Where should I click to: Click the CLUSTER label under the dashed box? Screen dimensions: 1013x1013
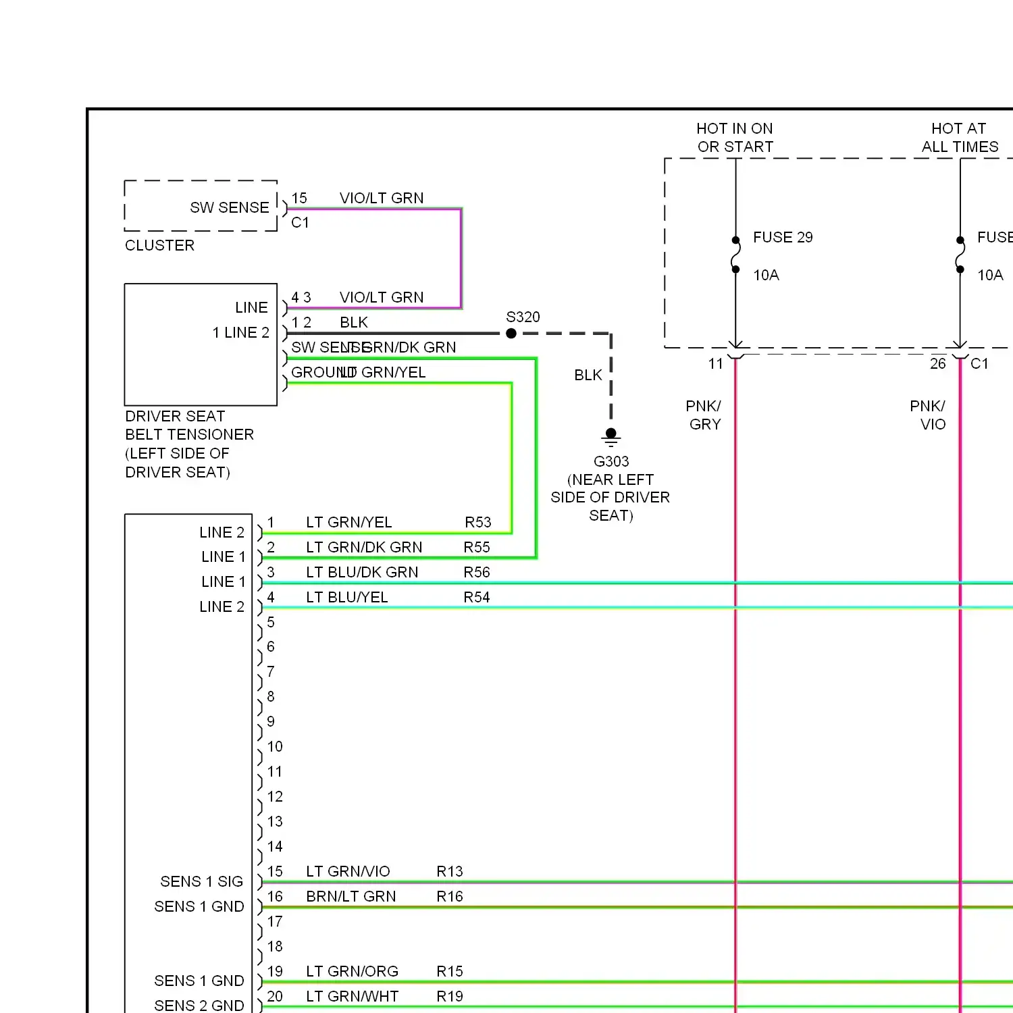pos(159,245)
